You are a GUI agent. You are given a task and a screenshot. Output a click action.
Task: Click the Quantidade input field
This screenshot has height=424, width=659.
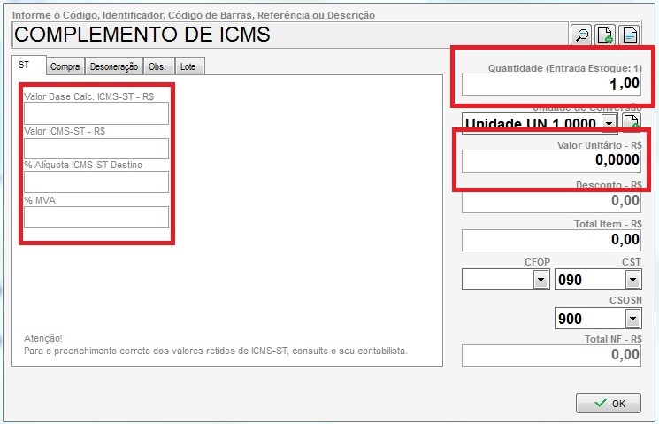[551, 84]
